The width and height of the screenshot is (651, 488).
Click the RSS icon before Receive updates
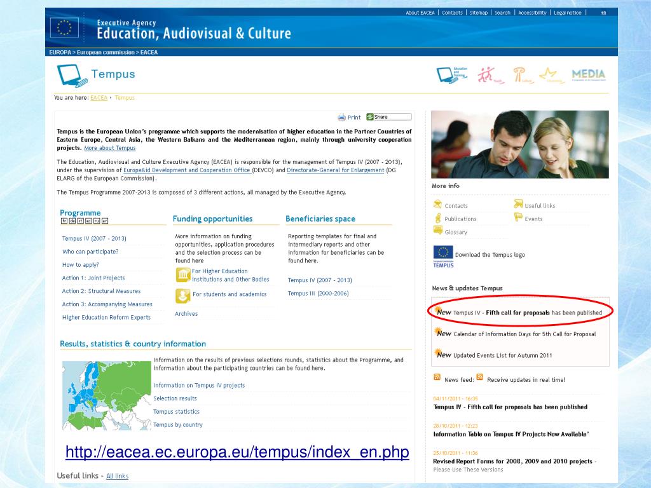point(479,377)
